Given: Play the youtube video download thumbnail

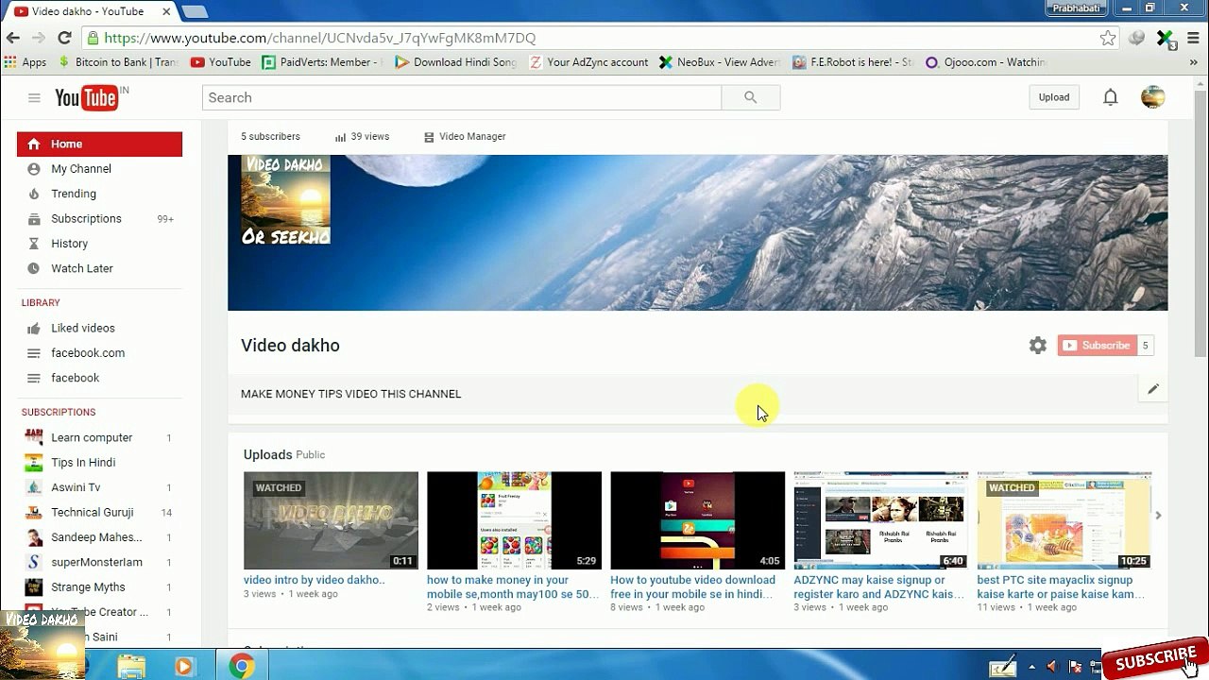Looking at the screenshot, I should [x=697, y=520].
